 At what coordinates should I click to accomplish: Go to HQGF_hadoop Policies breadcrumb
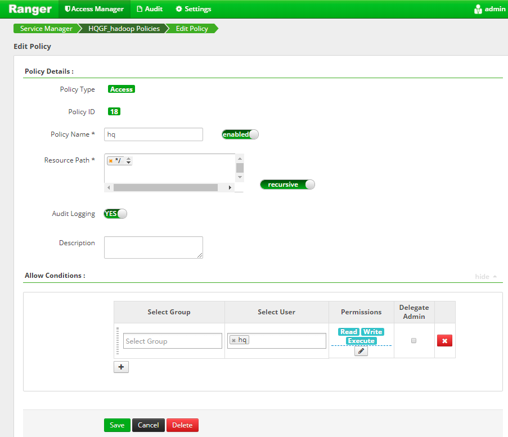(124, 29)
